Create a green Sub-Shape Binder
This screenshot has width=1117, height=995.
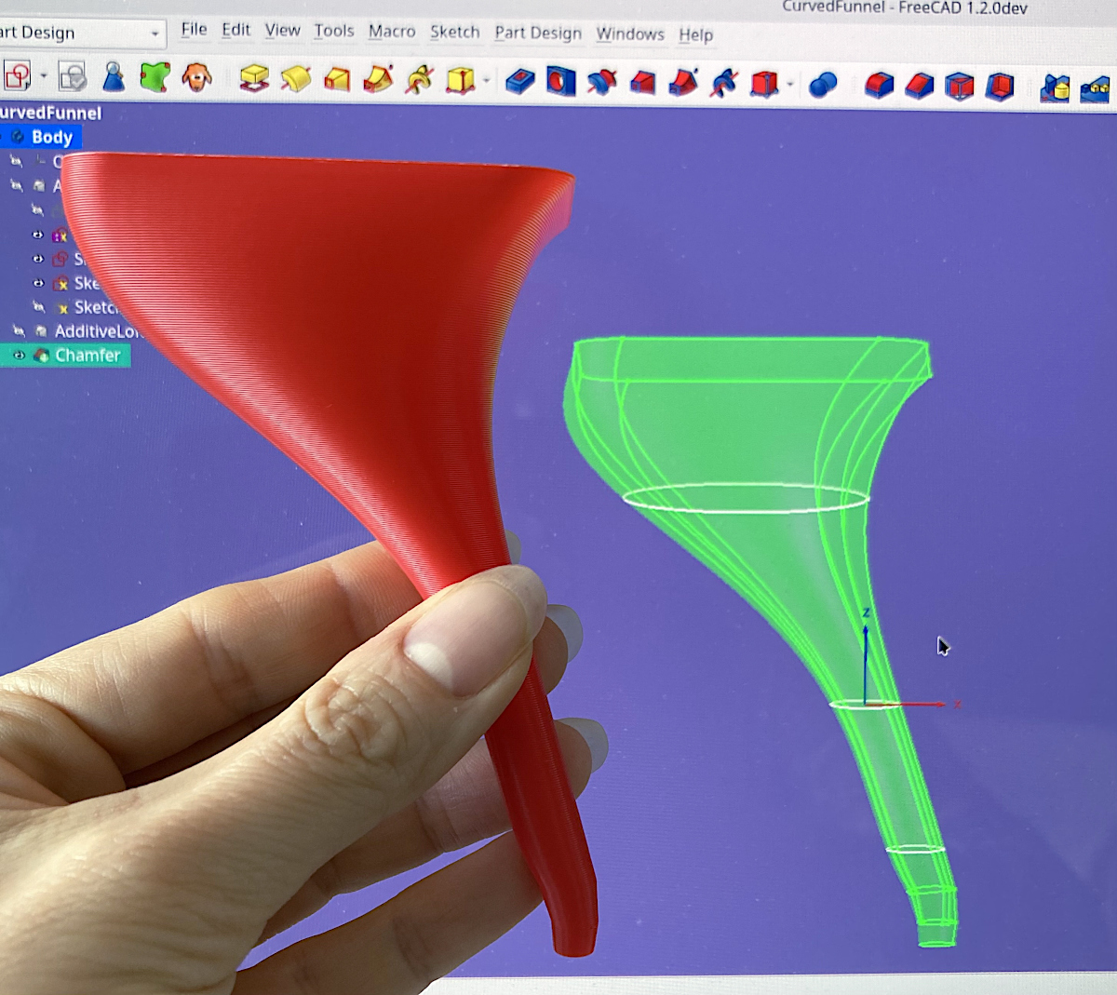click(155, 76)
